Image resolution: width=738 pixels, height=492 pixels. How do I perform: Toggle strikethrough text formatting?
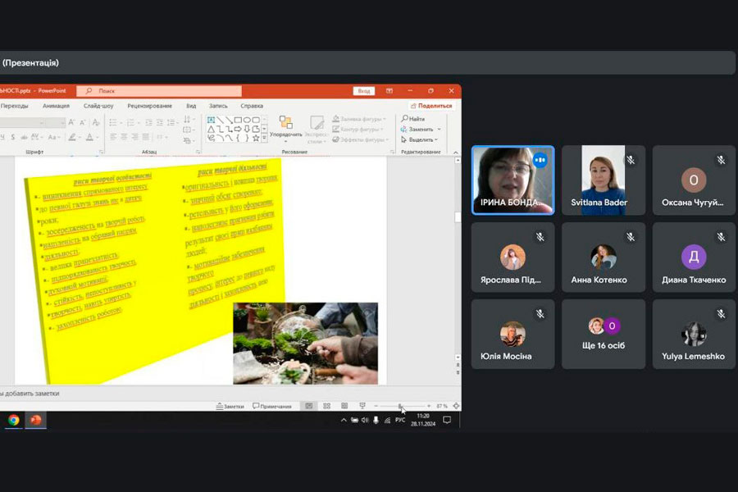[24, 138]
